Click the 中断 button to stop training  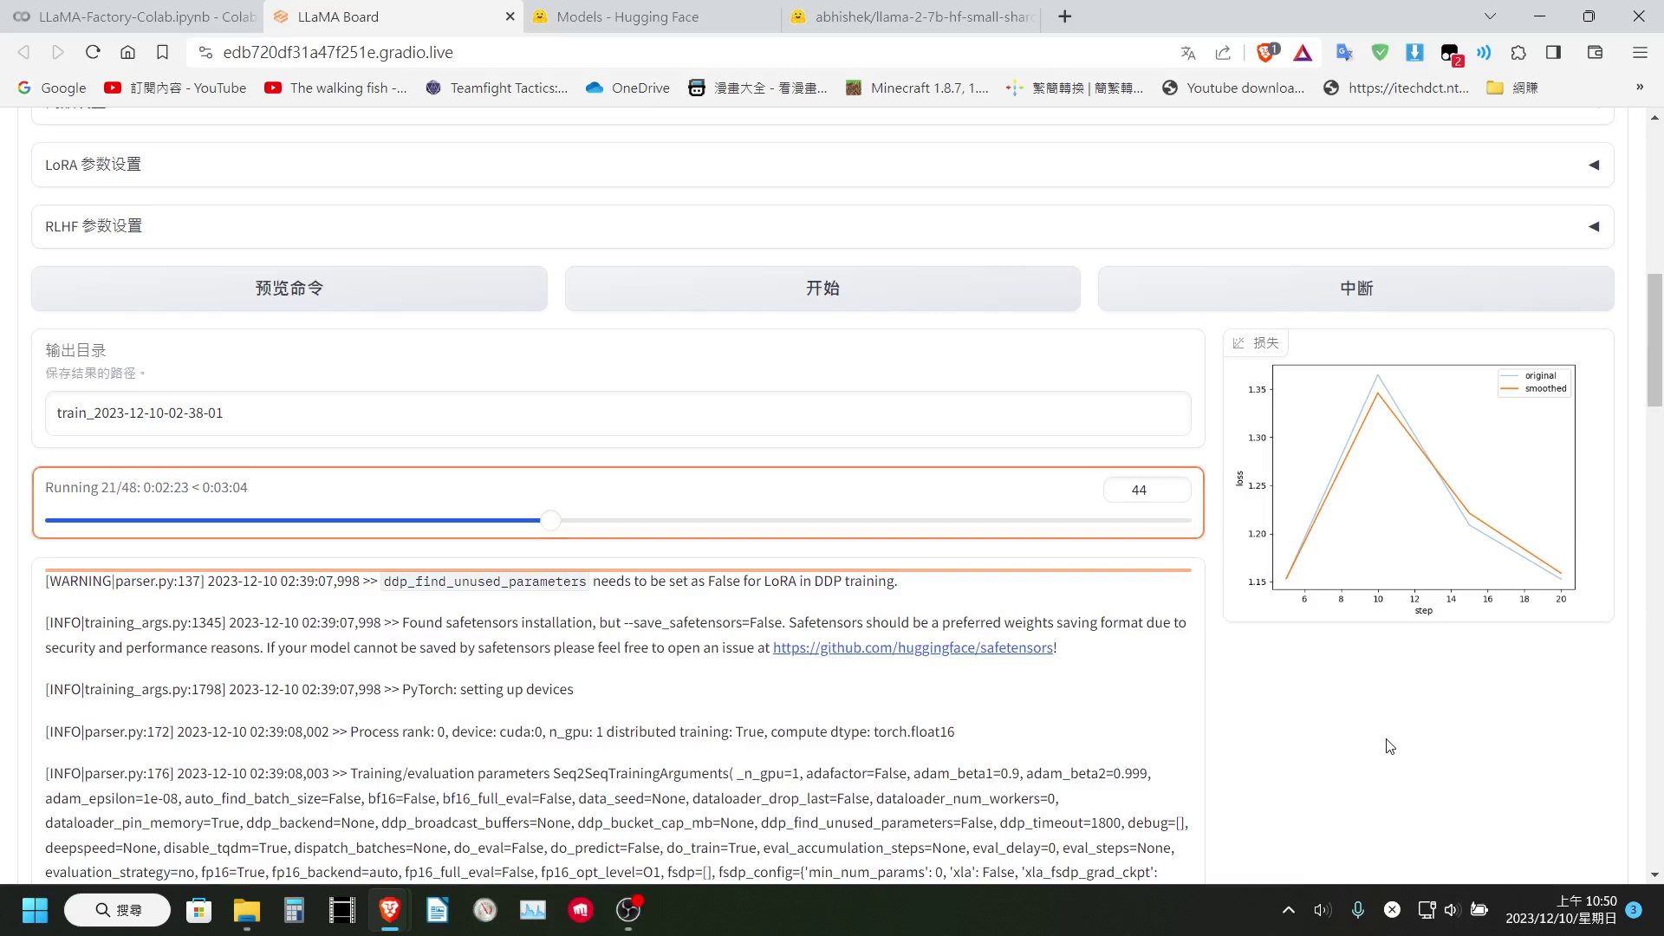coord(1358,288)
